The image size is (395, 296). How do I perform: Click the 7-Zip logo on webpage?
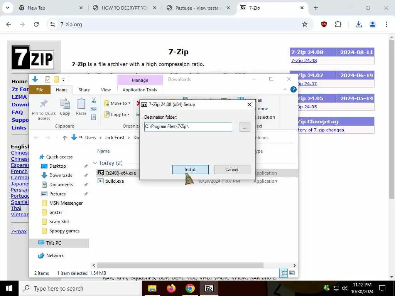point(33,57)
